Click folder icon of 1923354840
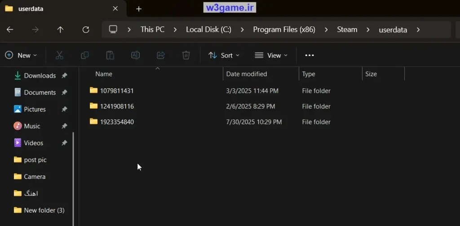This screenshot has width=460, height=226. (x=93, y=121)
